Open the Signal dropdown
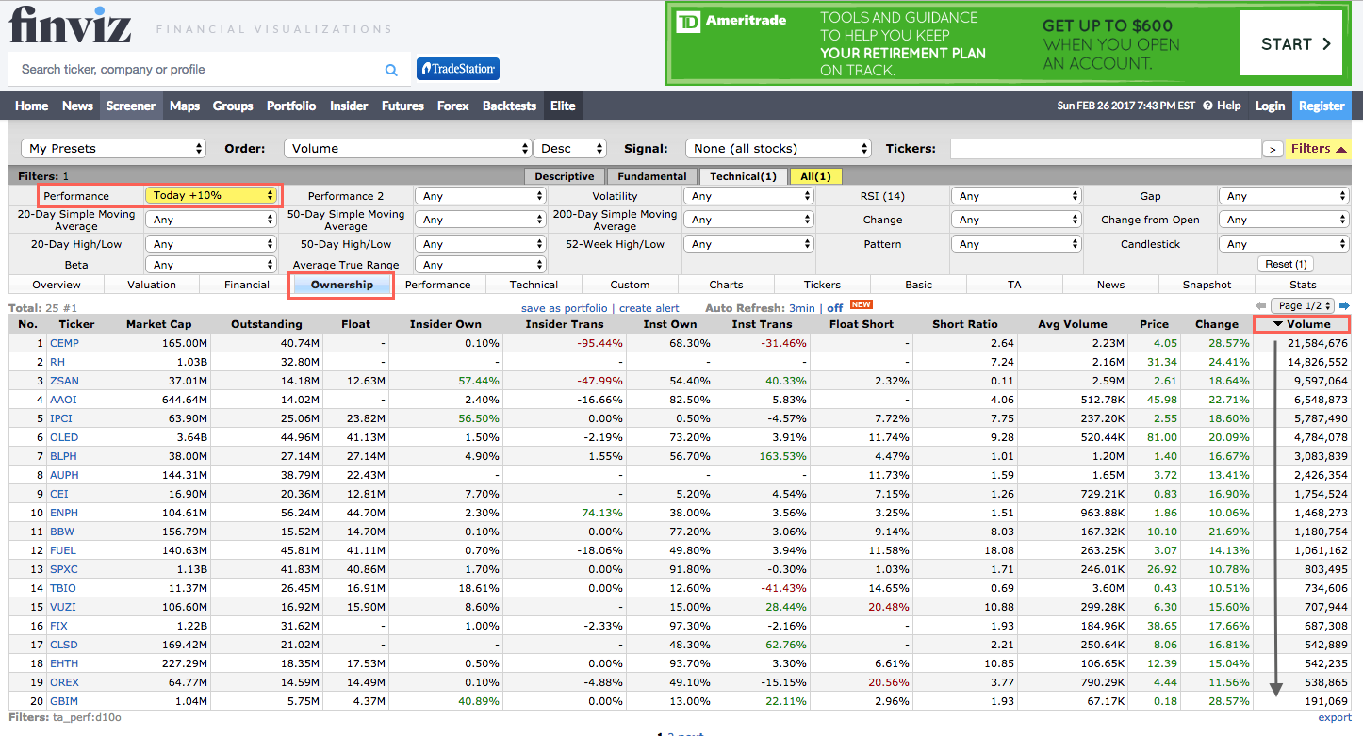1363x736 pixels. coord(779,149)
